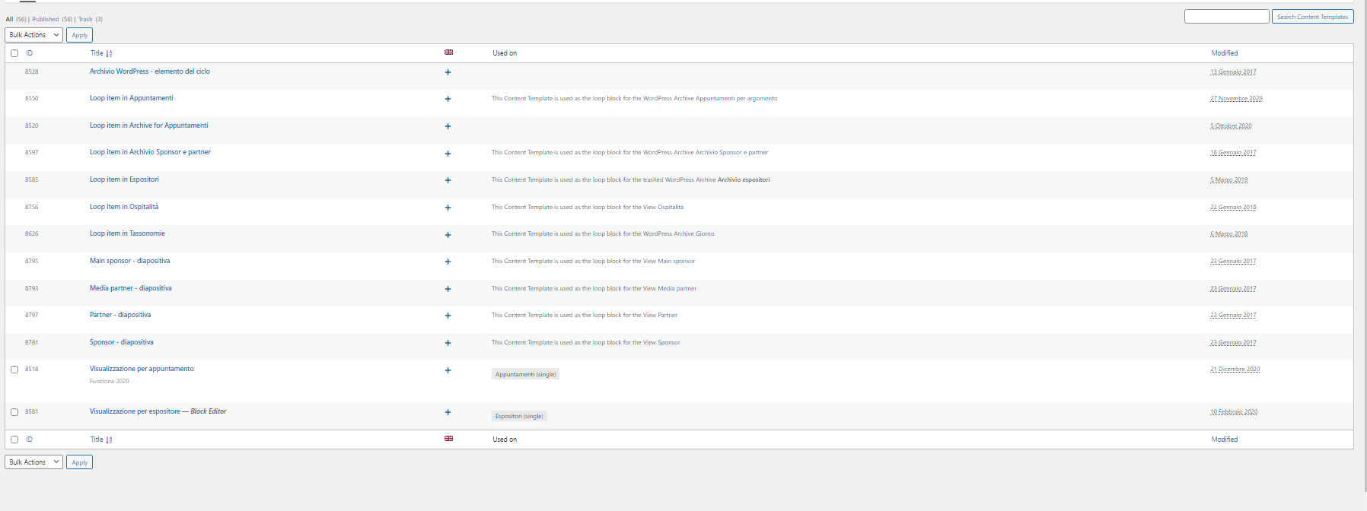Click ID number 8528

(31, 71)
